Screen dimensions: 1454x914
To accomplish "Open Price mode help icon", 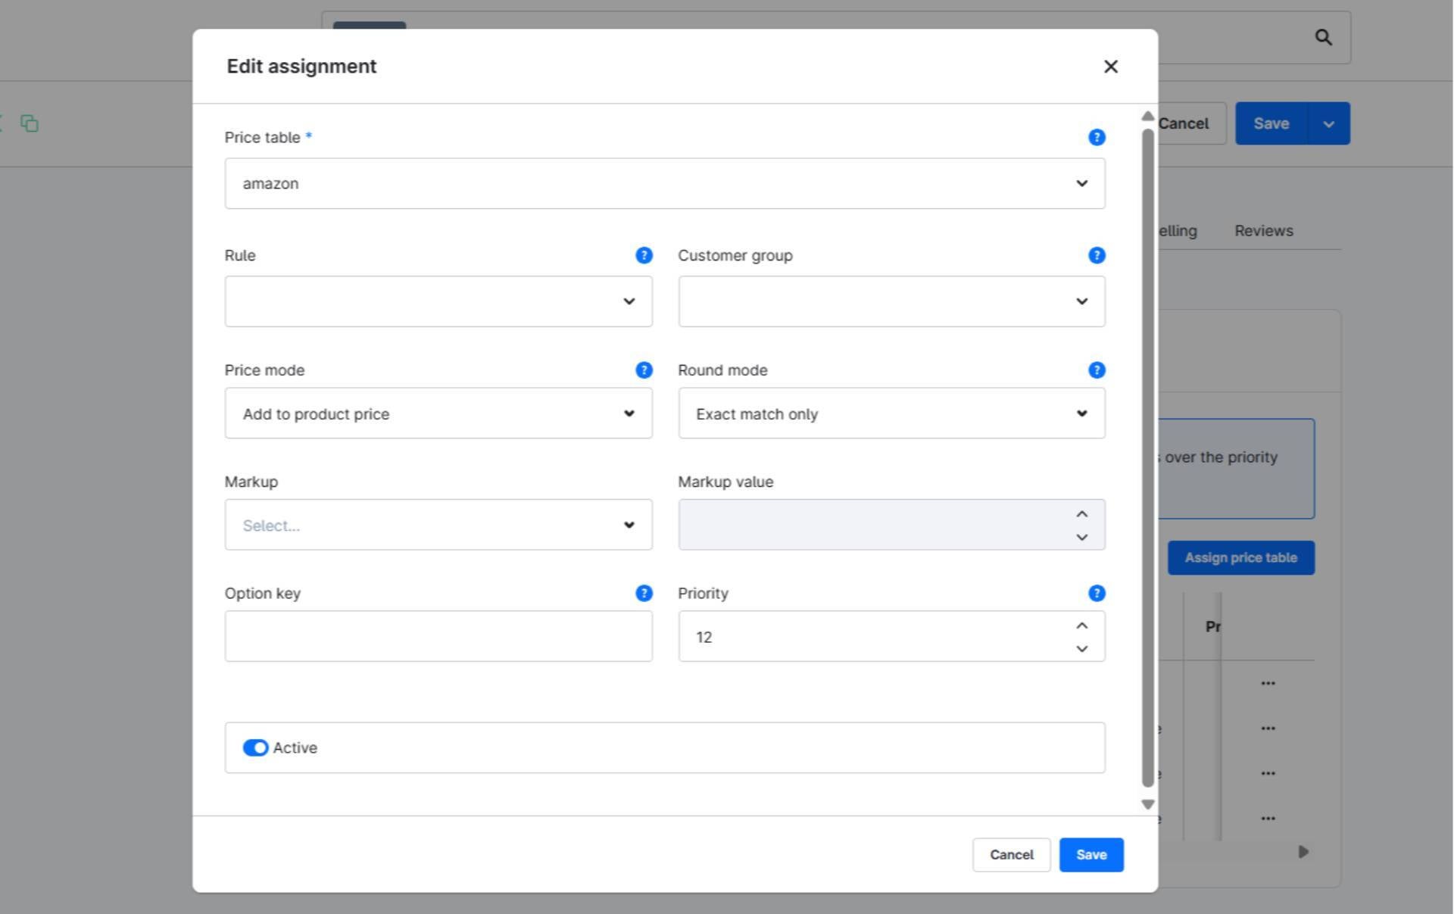I will [644, 370].
